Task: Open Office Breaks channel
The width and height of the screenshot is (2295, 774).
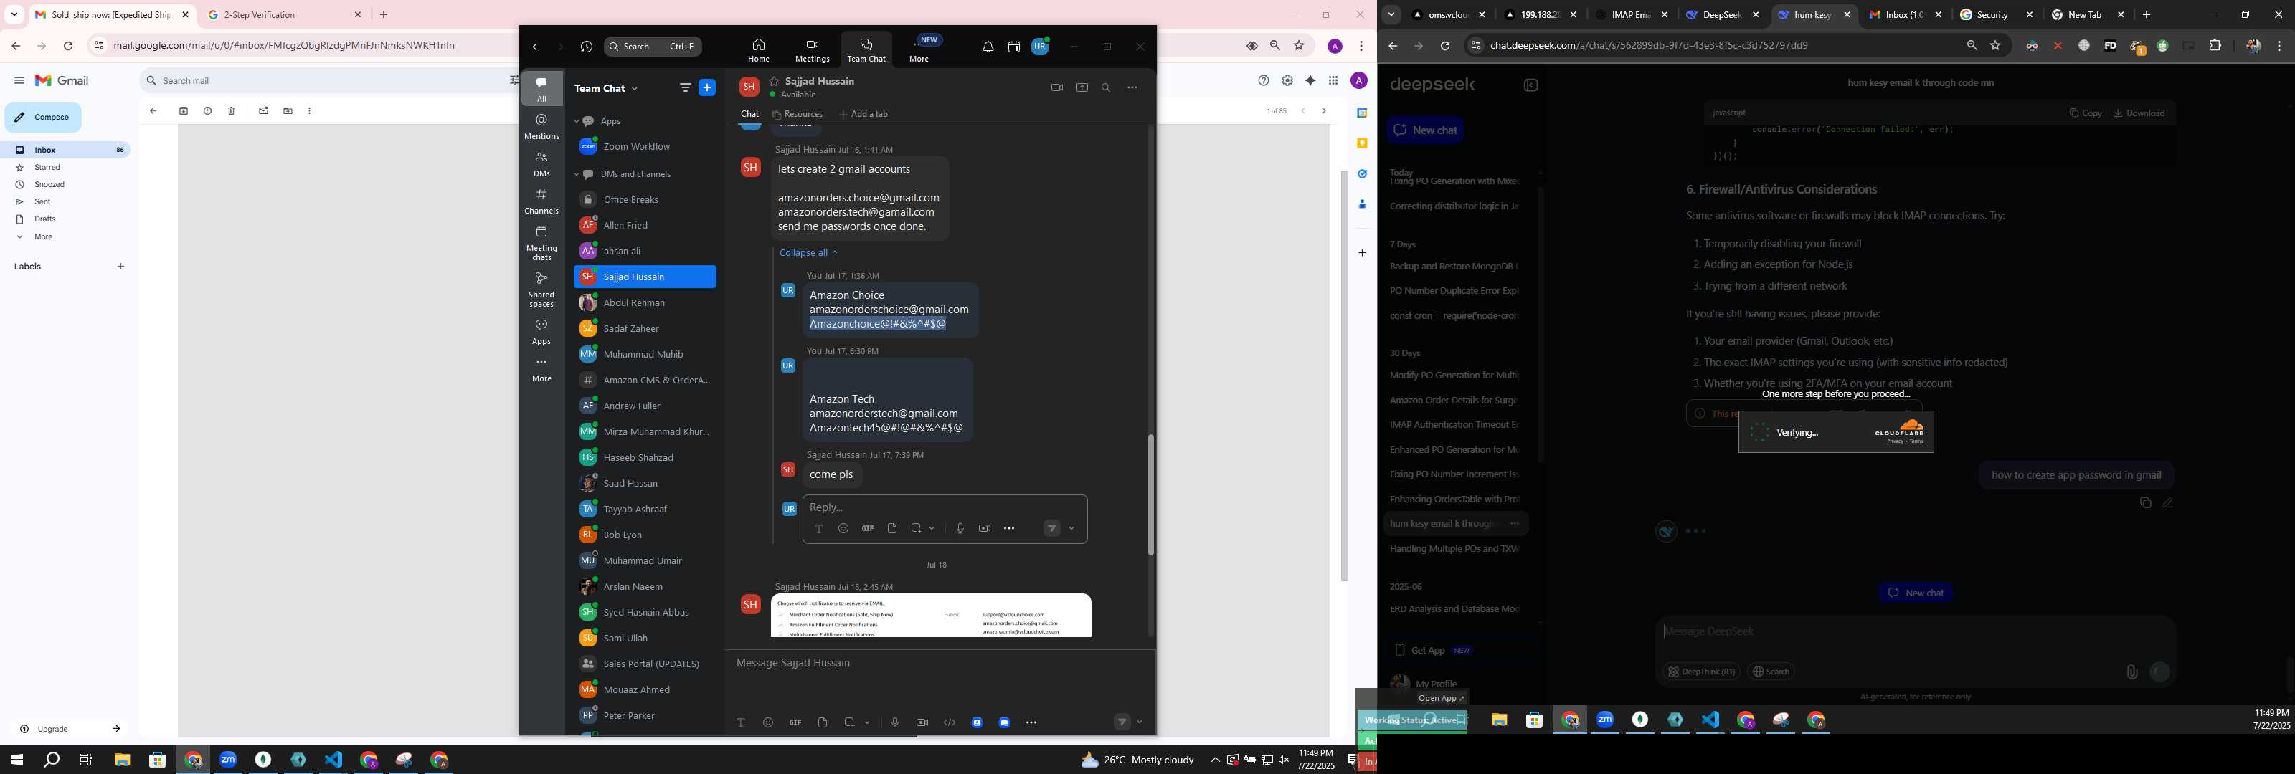Action: (x=644, y=199)
